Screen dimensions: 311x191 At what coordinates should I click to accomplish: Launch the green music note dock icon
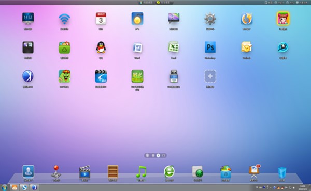click(141, 171)
